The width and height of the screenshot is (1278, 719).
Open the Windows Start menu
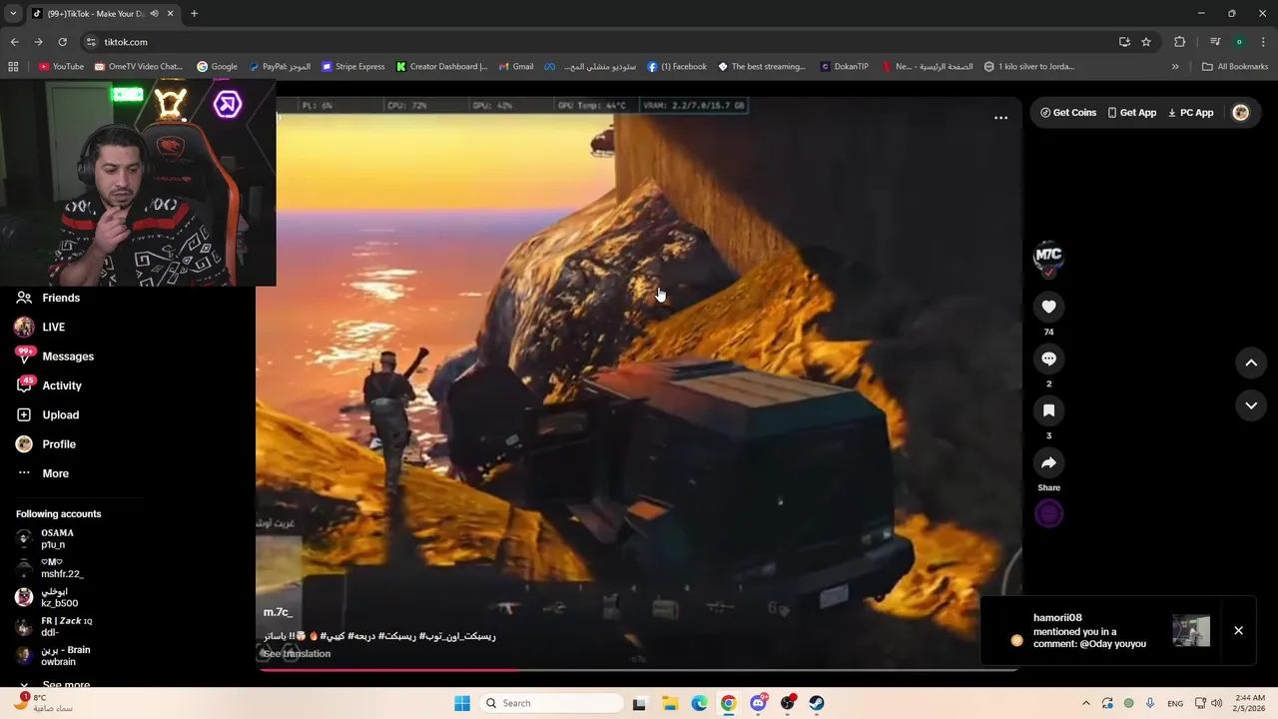tap(462, 703)
